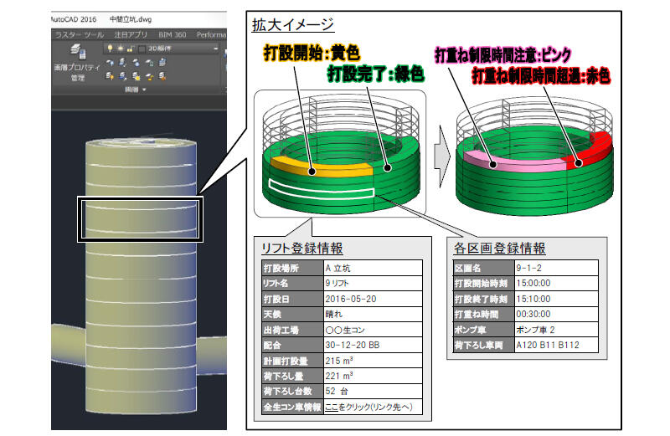Click the リフト登録情報 heading
The height and width of the screenshot is (436, 670).
pyautogui.click(x=302, y=248)
